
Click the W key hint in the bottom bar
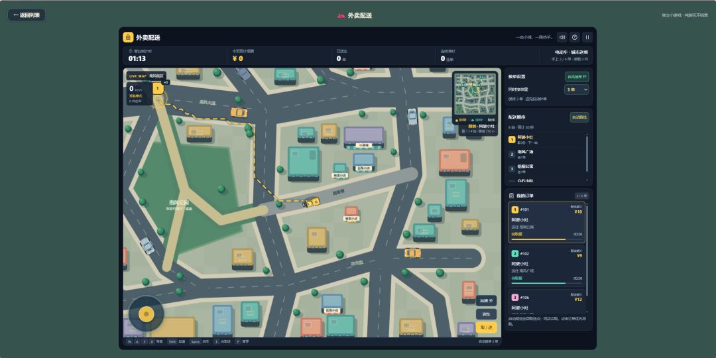coord(130,341)
